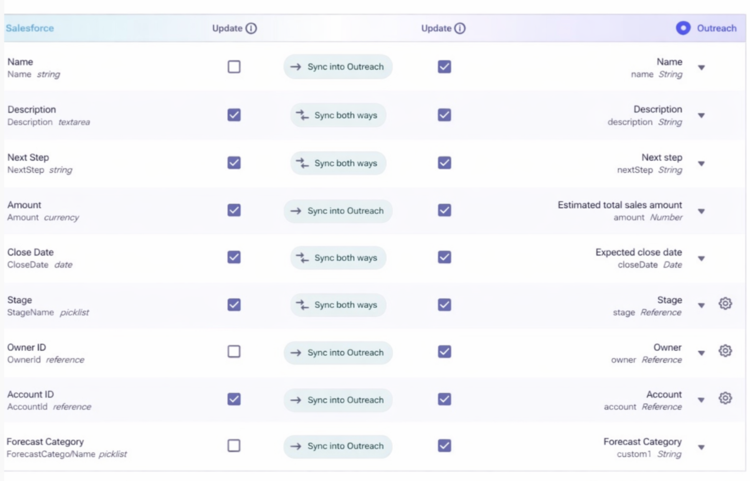Screen dimensions: 750x481
Task: Expand dropdown arrow for Outreach Name field
Action: pyautogui.click(x=702, y=68)
